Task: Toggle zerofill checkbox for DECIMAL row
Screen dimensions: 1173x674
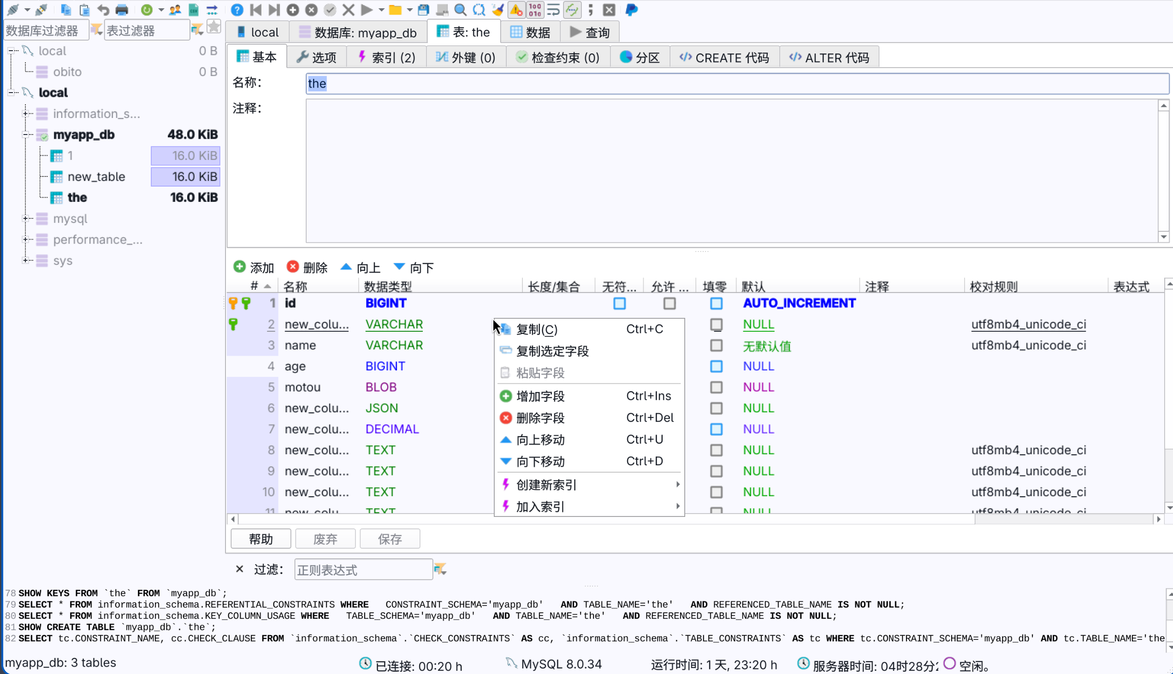Action: pyautogui.click(x=716, y=429)
